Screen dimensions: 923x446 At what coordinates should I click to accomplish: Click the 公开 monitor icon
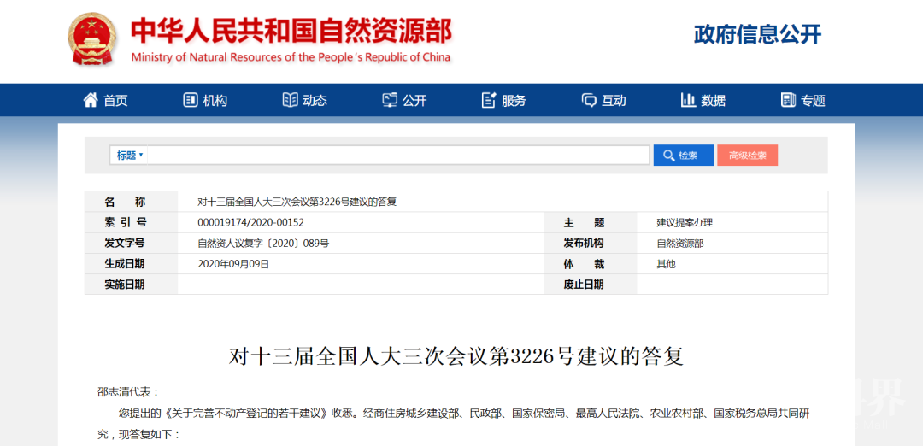click(390, 100)
